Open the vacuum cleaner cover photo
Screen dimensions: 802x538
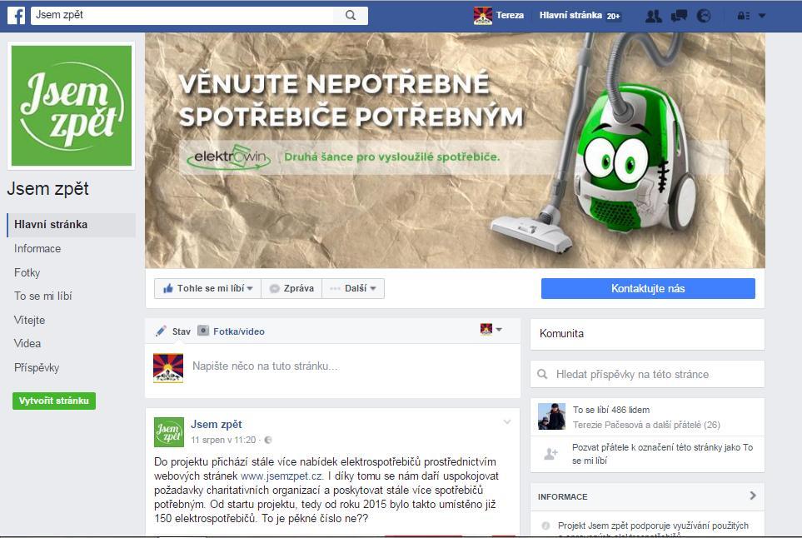(x=455, y=151)
